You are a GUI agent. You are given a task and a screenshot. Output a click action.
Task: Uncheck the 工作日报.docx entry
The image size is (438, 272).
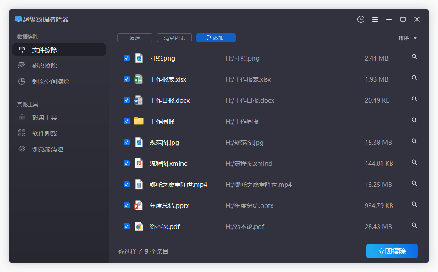pos(127,100)
